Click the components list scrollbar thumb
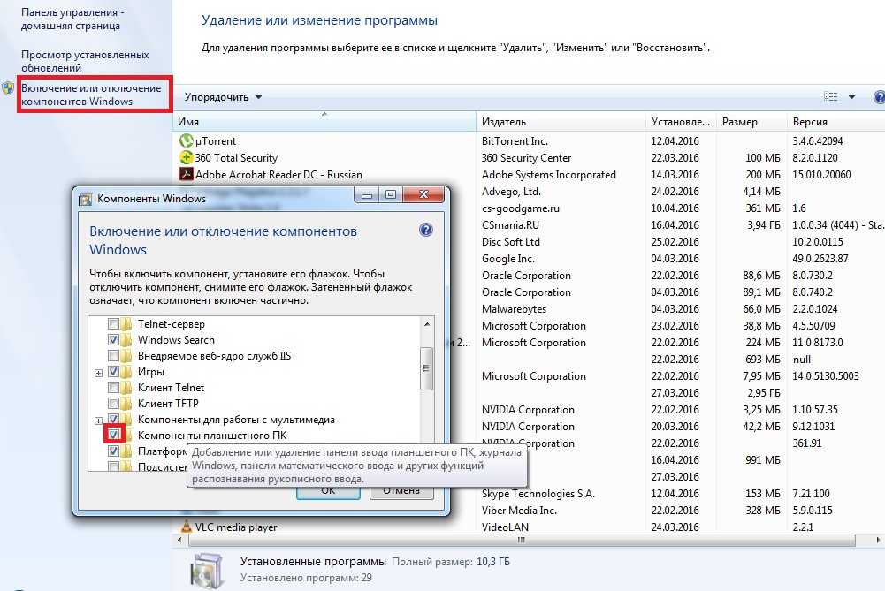 pyautogui.click(x=426, y=367)
